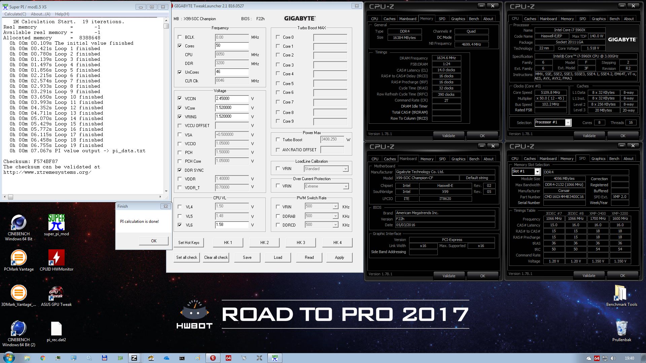Open CINEBENCH Windows 64 Bit (2) icon
This screenshot has height=363, width=646.
[19, 333]
